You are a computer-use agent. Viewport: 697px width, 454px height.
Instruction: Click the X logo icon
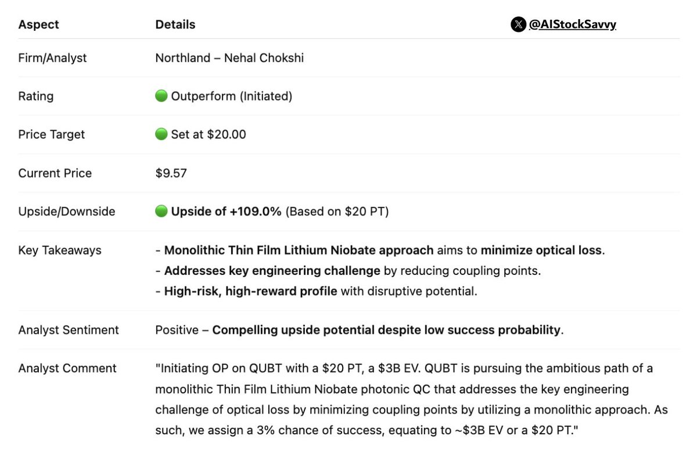point(518,24)
